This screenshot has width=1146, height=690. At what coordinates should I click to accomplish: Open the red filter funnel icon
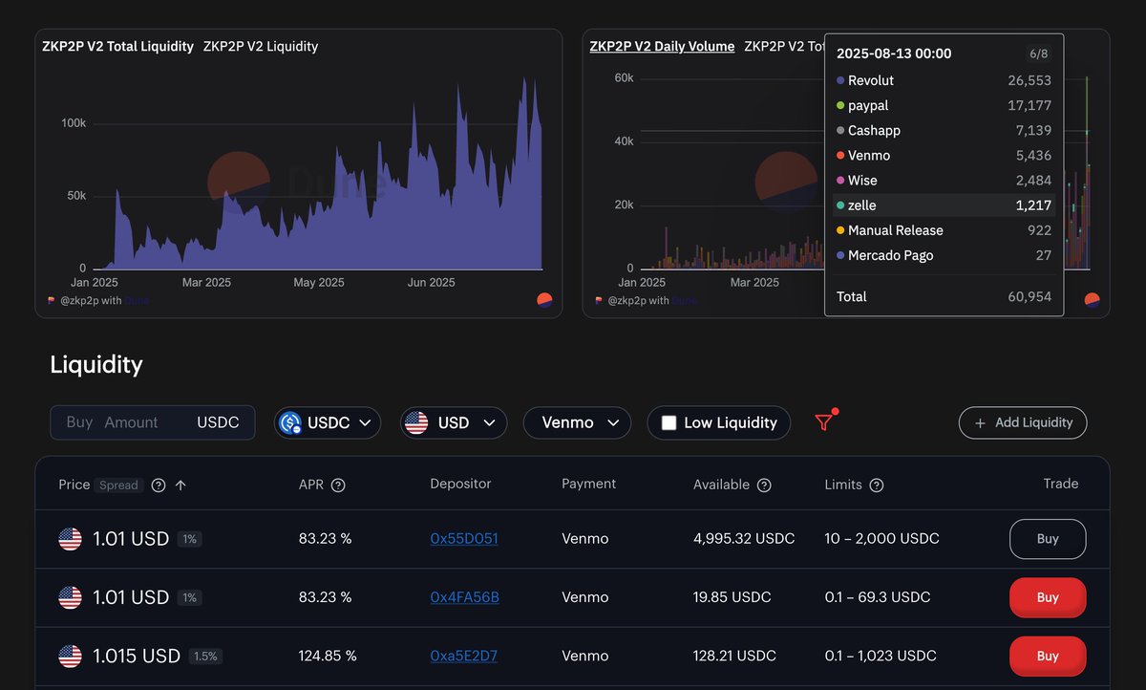824,421
